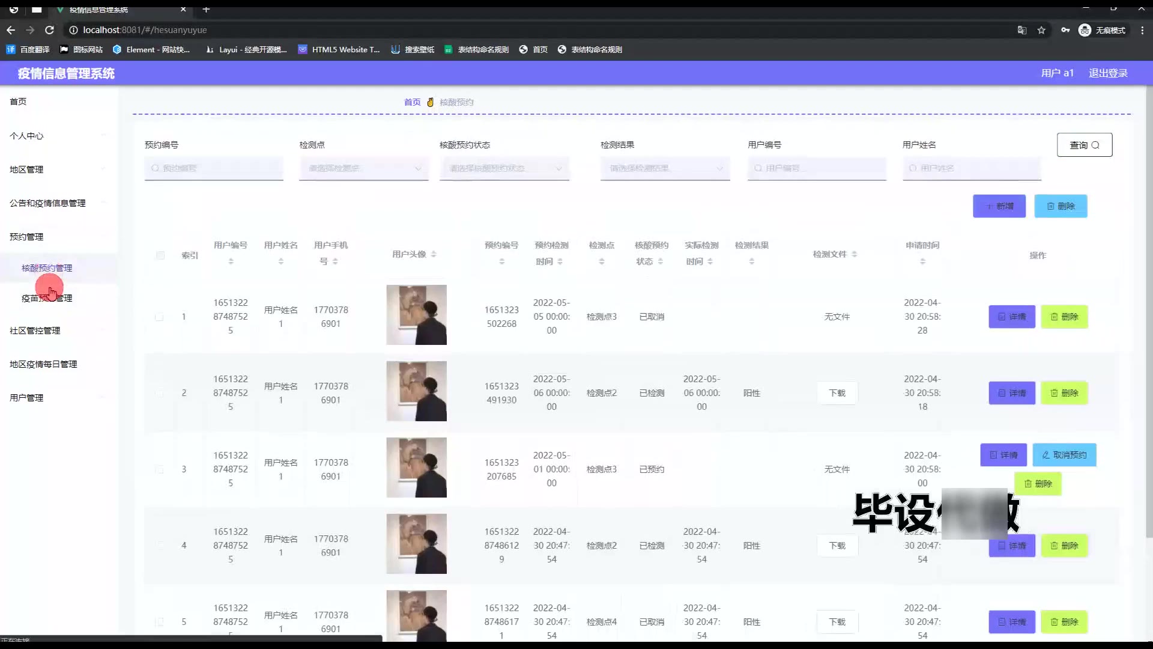Viewport: 1153px width, 649px height.
Task: Select 疫苗预约管理 in the sidebar
Action: tap(47, 298)
